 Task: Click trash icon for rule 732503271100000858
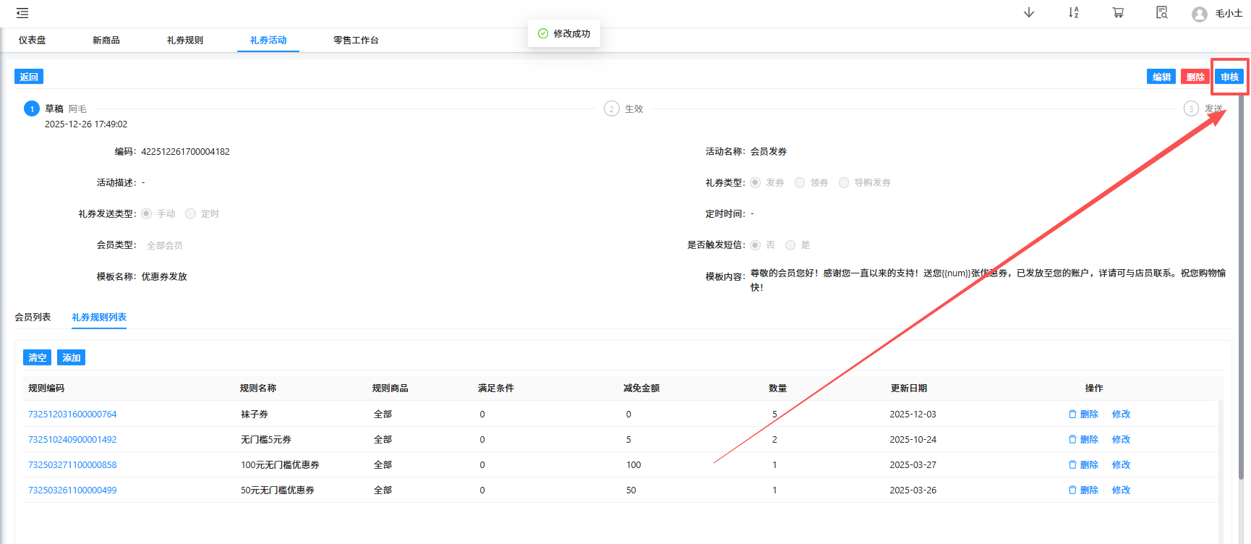coord(1072,465)
